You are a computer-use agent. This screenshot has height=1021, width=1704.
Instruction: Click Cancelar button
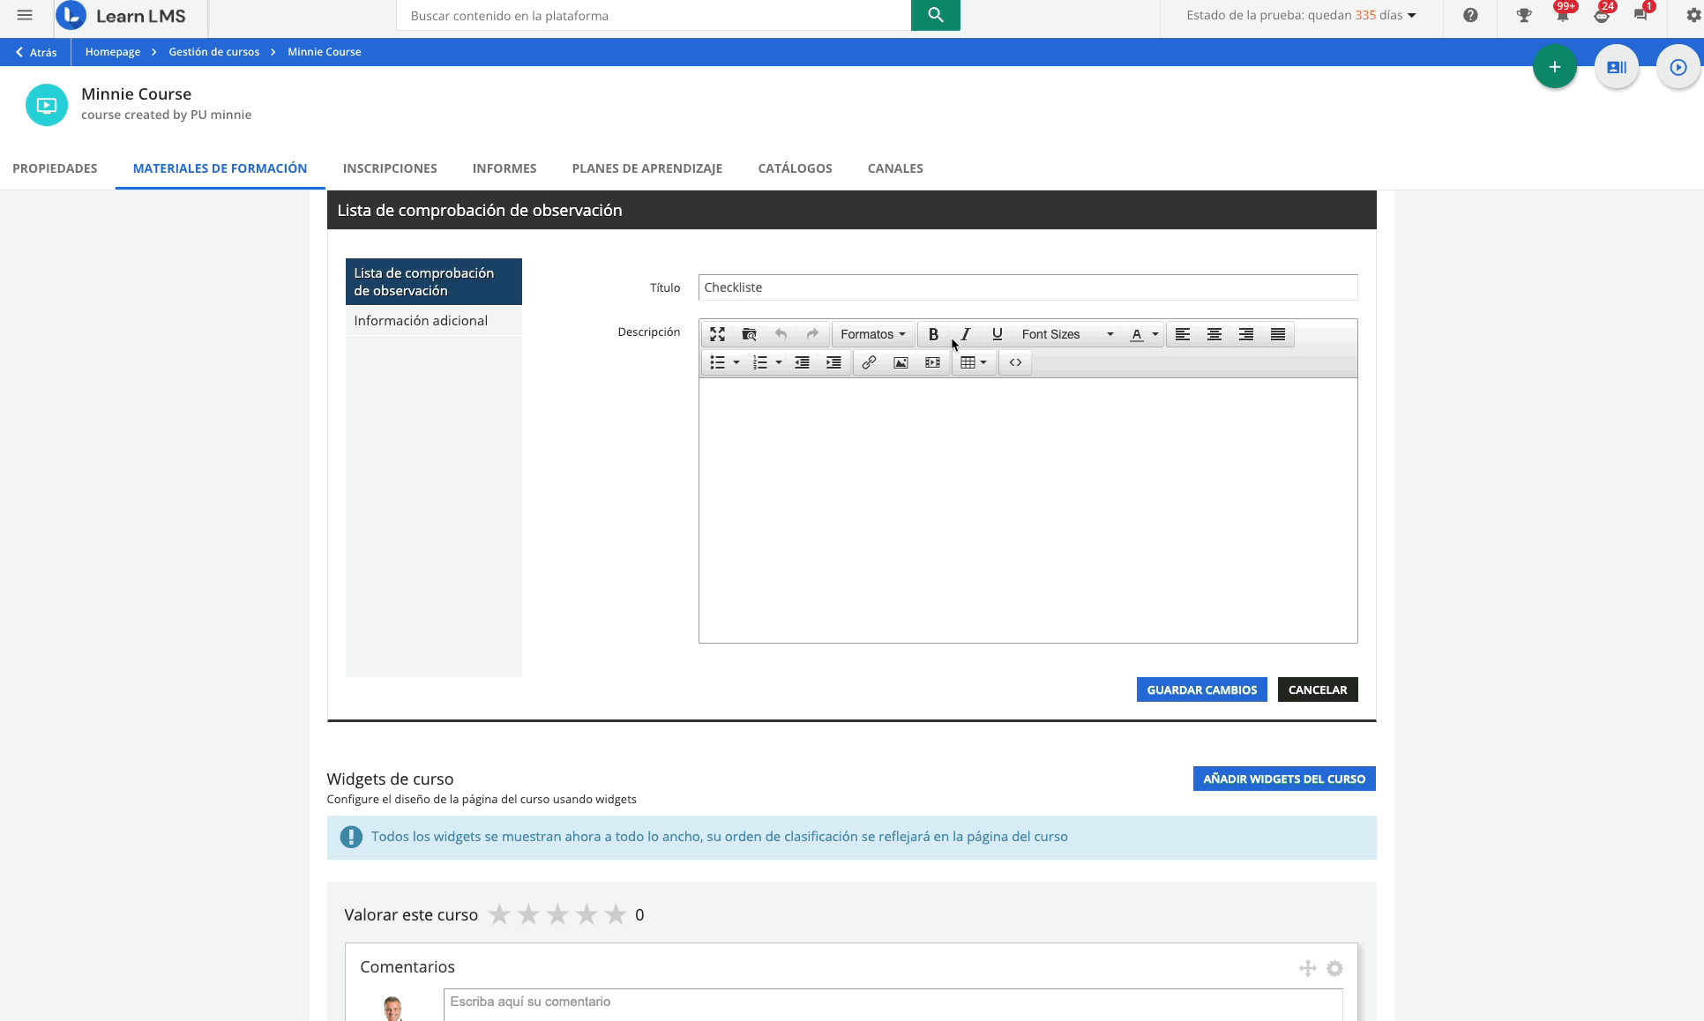pyautogui.click(x=1318, y=689)
